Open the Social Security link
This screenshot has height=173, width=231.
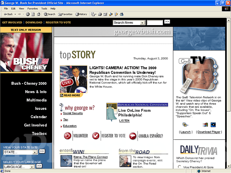coord(73,113)
